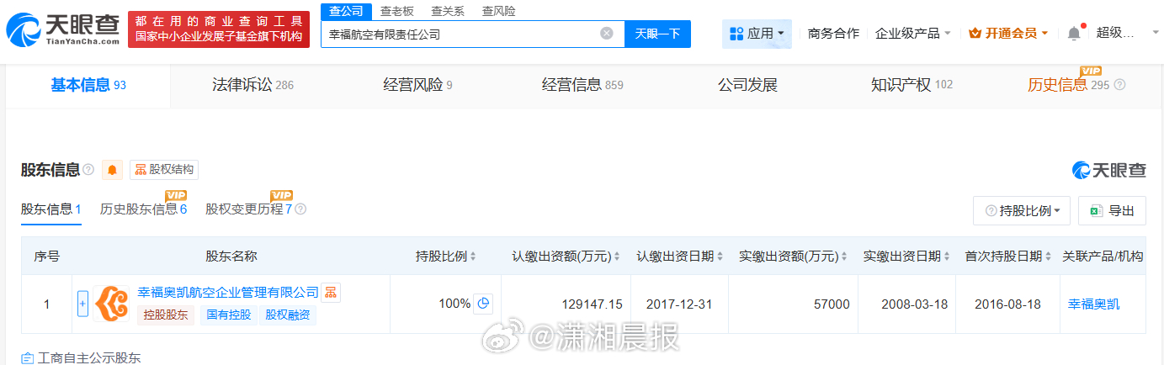This screenshot has height=365, width=1164.
Task: Open the 持股比例 filter dropdown
Action: (1022, 211)
